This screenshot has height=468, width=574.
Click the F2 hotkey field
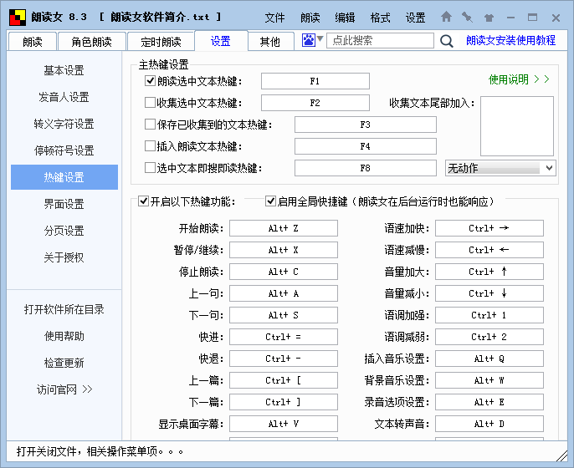click(315, 103)
